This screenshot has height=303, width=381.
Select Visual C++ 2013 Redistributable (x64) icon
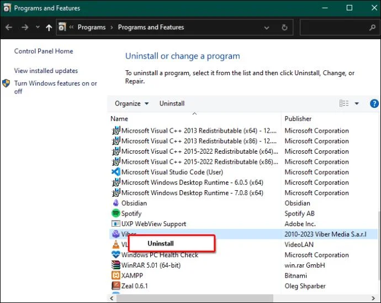(116, 130)
